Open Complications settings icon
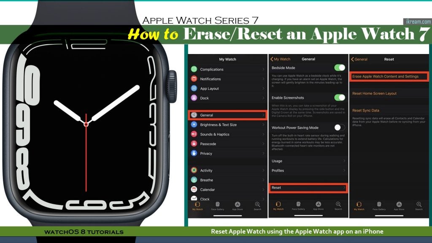 tap(194, 69)
